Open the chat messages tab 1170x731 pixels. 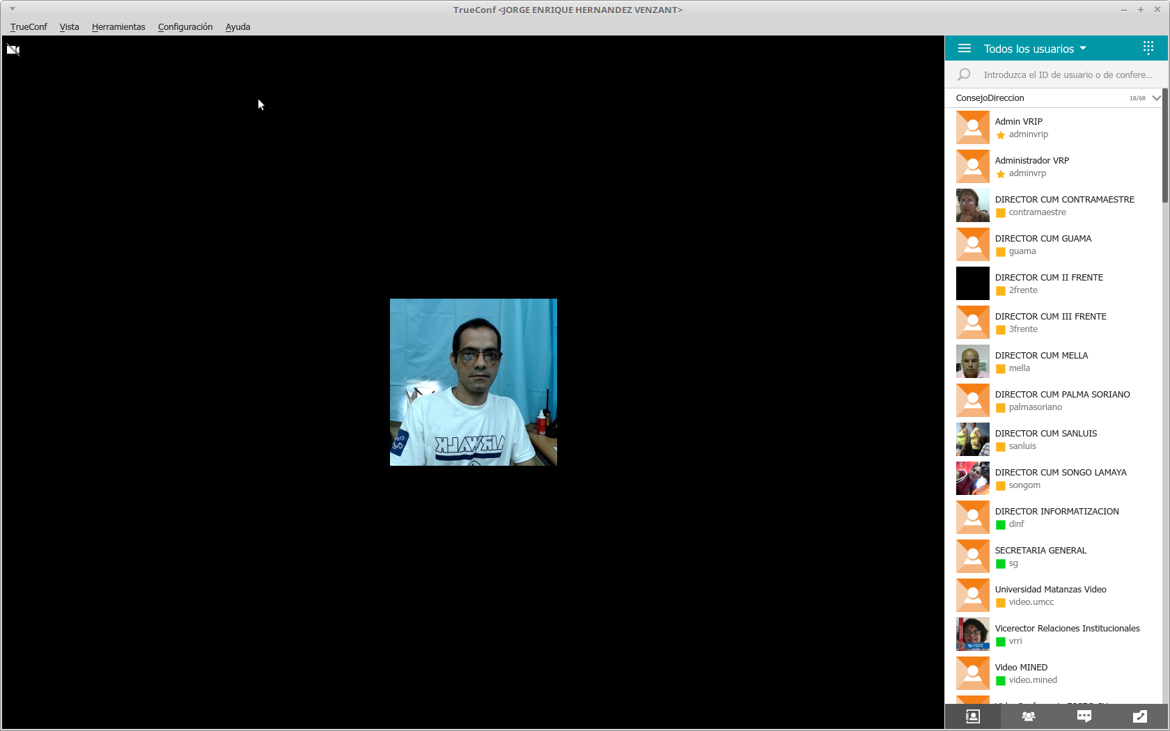coord(1084,716)
